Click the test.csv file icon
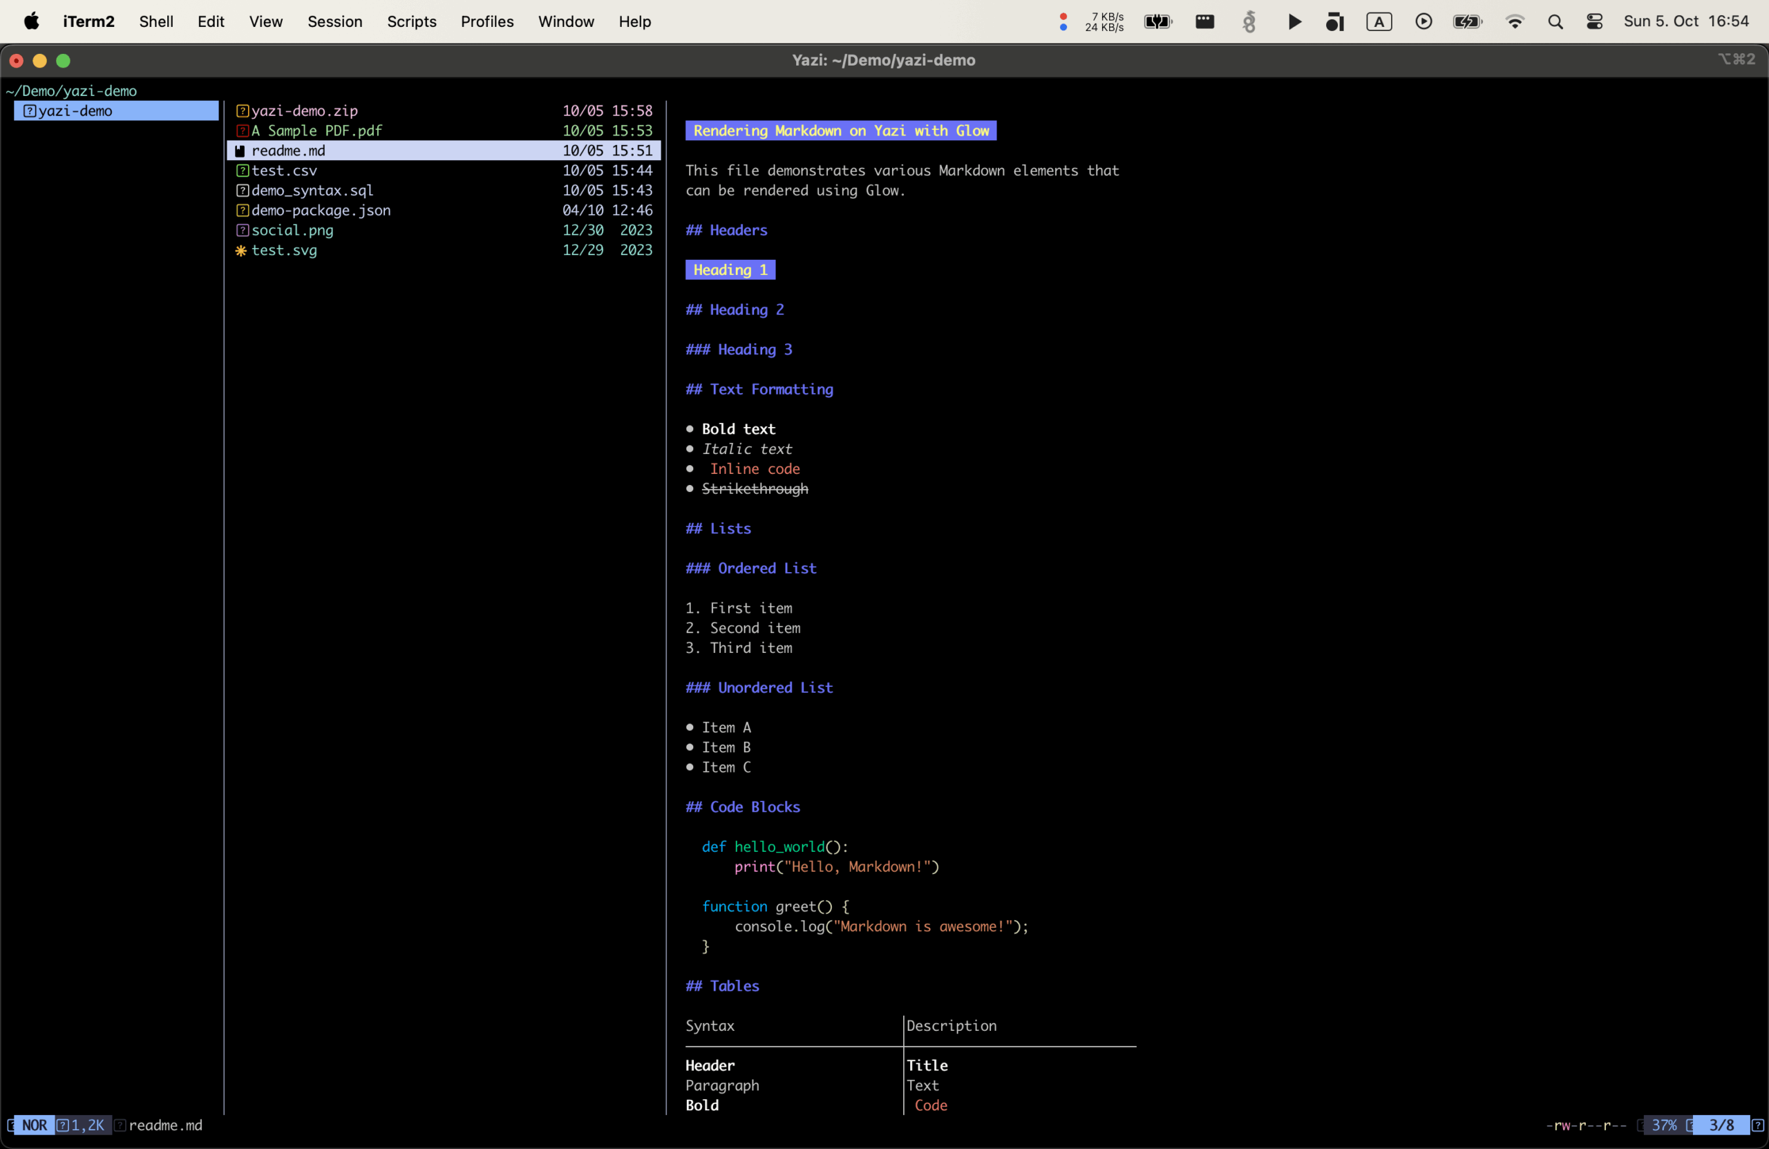1769x1149 pixels. pyautogui.click(x=242, y=171)
